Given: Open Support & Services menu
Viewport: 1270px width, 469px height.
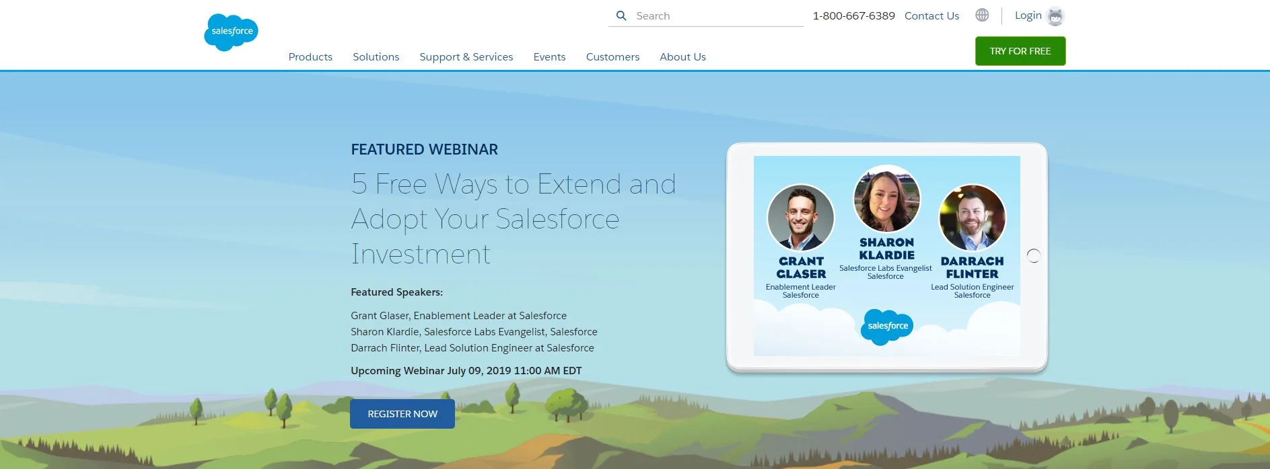Looking at the screenshot, I should coord(466,57).
